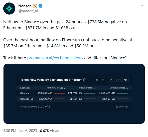This screenshot has width=148, height=137.
Task: Click the red Binance netflow bar
Action: [59, 93]
